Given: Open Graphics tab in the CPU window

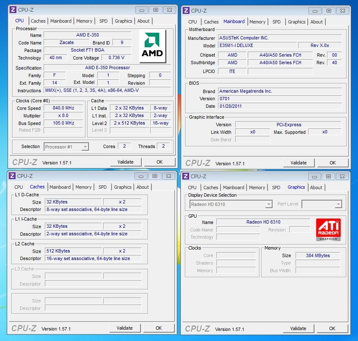Looking at the screenshot, I should coord(124,21).
